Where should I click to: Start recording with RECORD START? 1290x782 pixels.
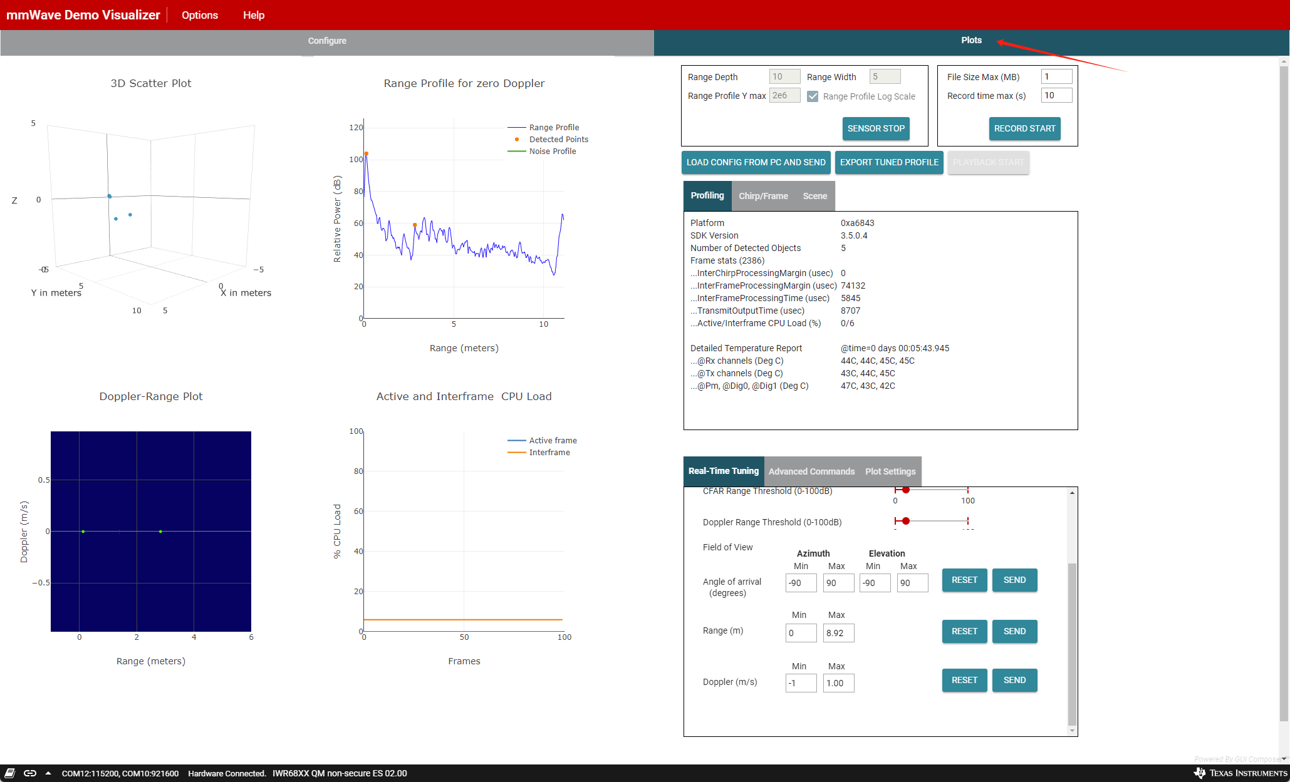point(1024,128)
